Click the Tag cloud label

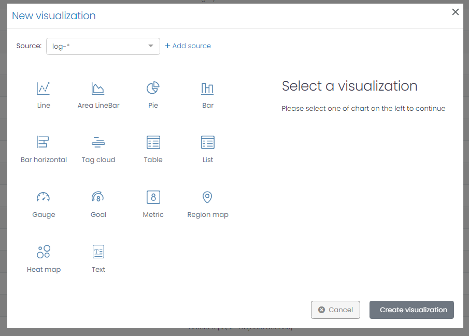click(98, 160)
